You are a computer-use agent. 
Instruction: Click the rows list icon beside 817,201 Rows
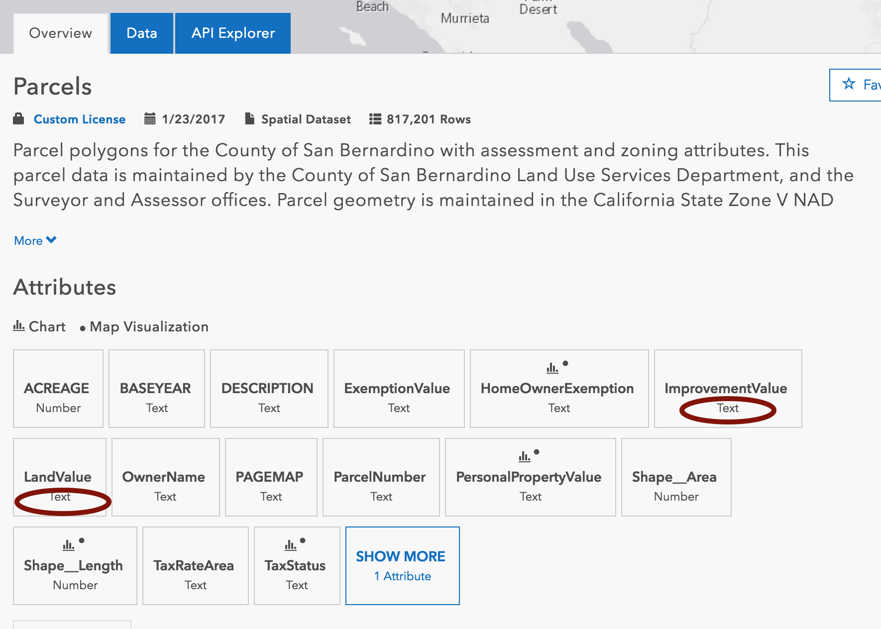[x=375, y=119]
